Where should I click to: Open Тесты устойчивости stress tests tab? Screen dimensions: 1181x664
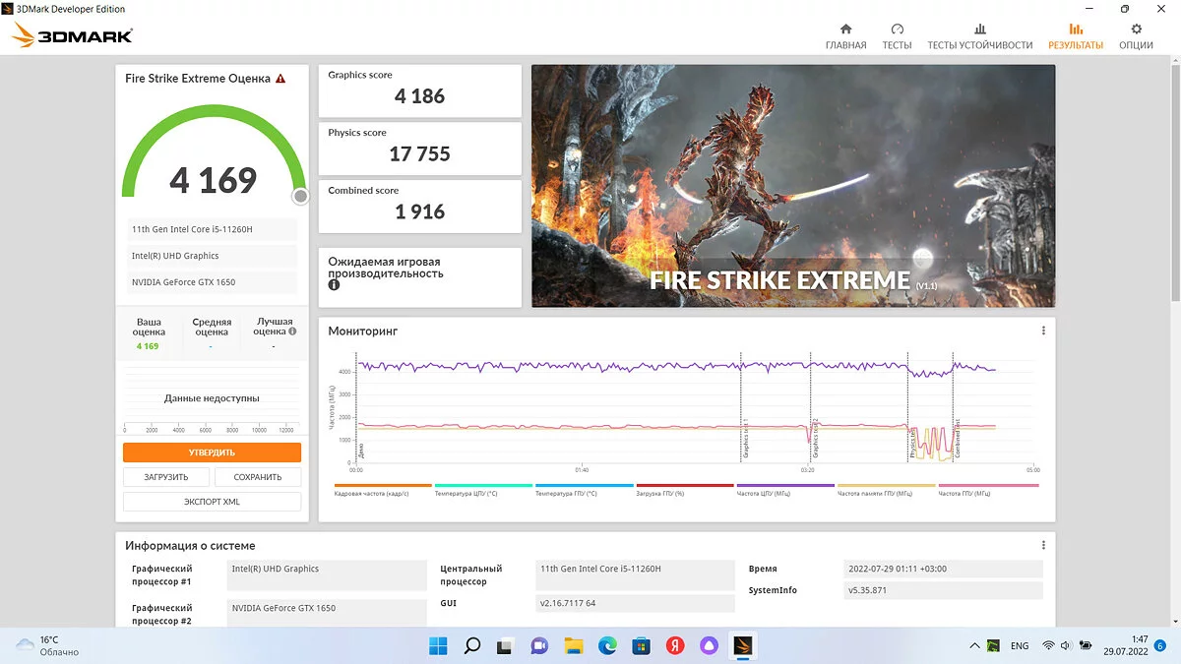(x=979, y=36)
